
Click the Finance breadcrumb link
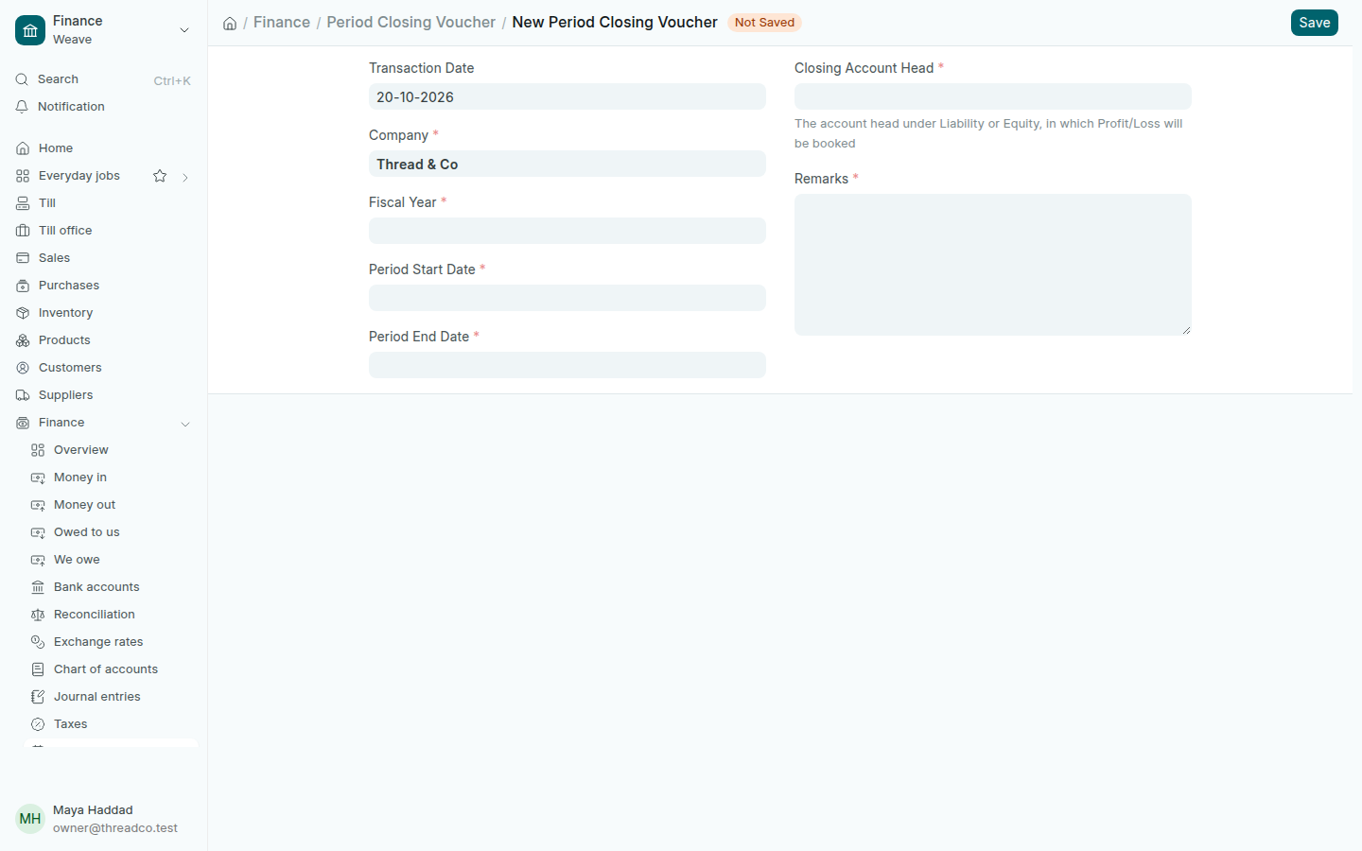point(282,22)
